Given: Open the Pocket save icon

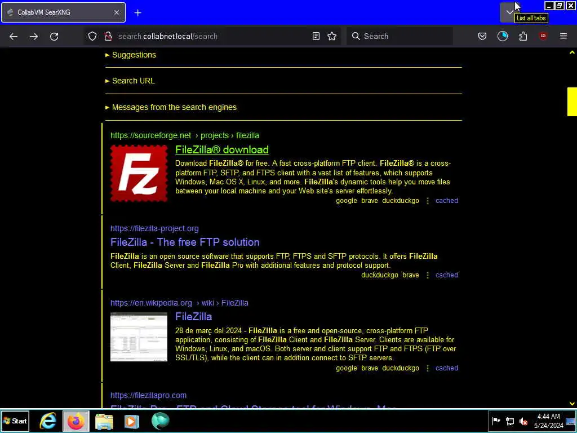Looking at the screenshot, I should [482, 36].
